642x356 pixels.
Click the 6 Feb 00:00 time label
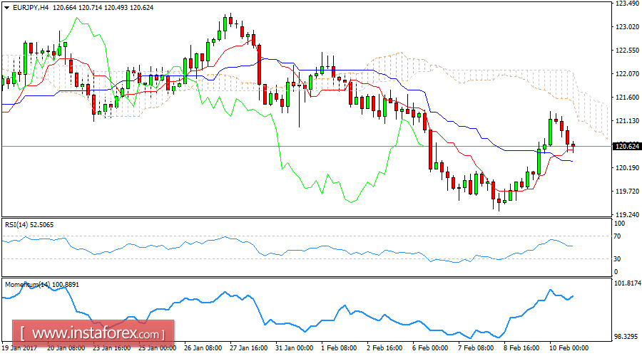pyautogui.click(x=430, y=348)
